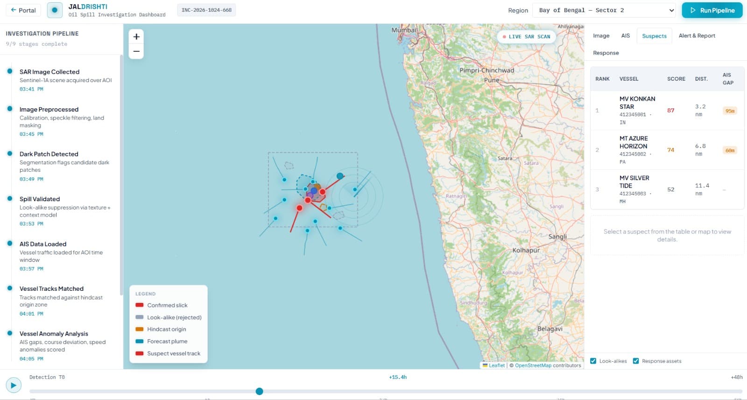
Task: Zoom out on the map
Action: (136, 51)
